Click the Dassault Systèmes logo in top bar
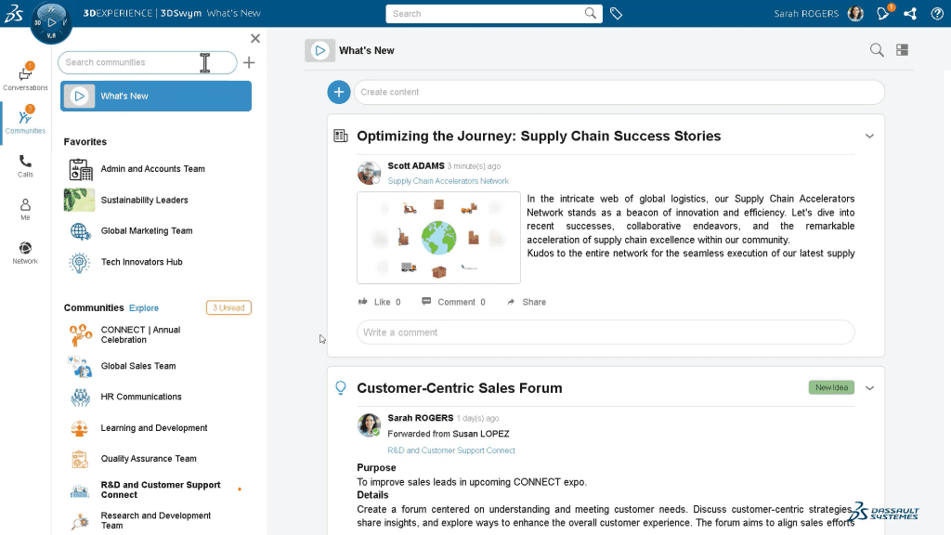951x535 pixels. click(13, 13)
